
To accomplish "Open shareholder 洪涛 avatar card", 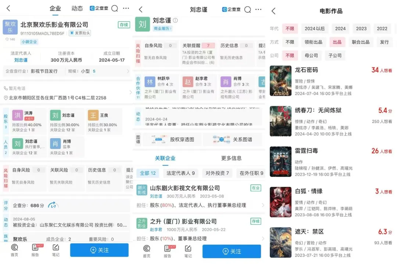I will click(18, 115).
